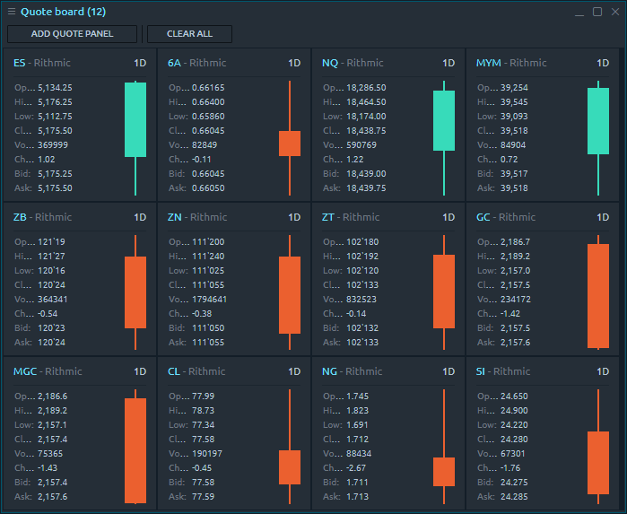This screenshot has height=514, width=627.
Task: Open the 1D timeframe selector on ES panel
Action: pyautogui.click(x=140, y=63)
